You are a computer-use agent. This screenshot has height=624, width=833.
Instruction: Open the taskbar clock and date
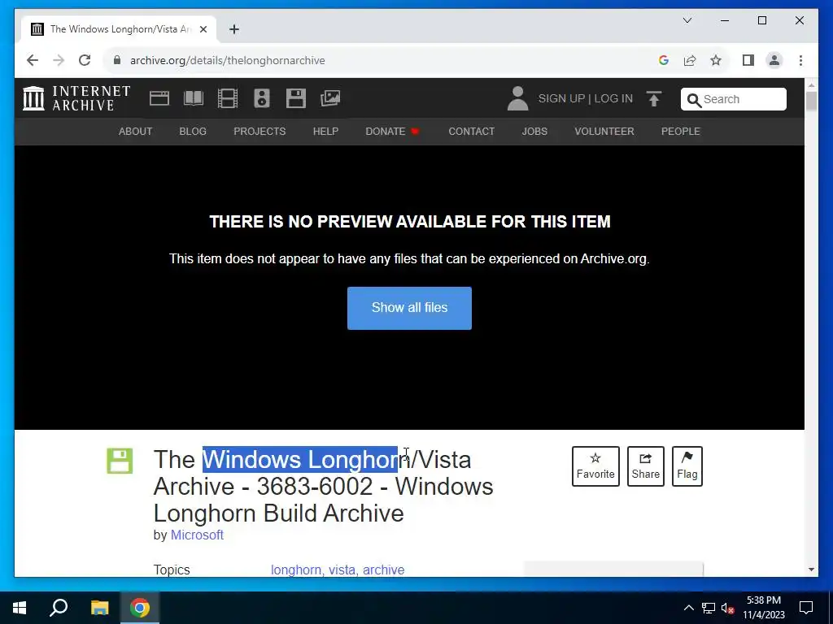[x=763, y=608]
